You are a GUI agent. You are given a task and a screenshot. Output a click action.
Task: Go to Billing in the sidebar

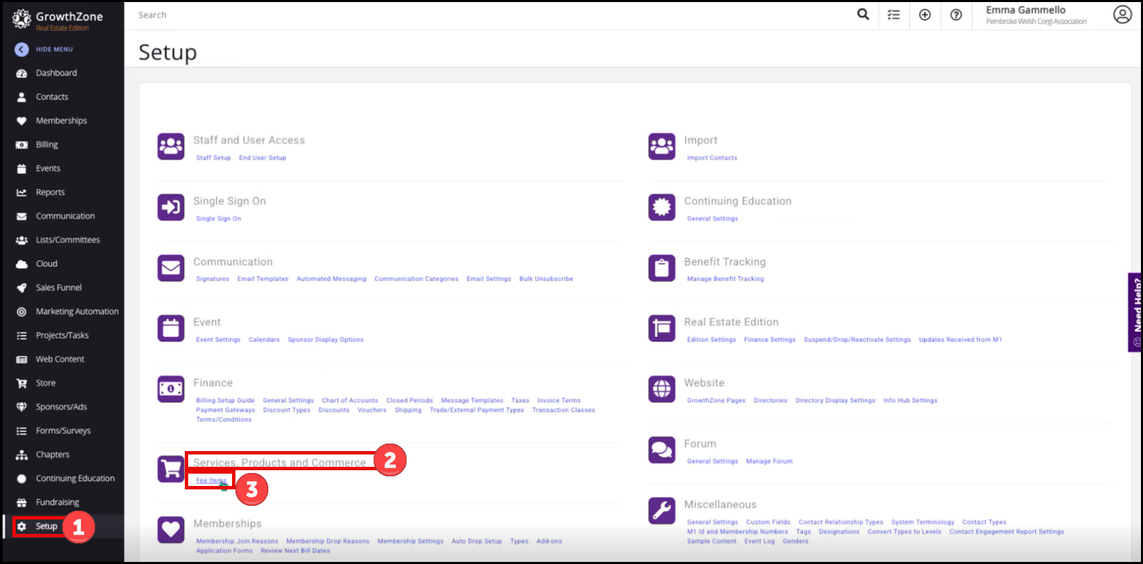pyautogui.click(x=47, y=144)
